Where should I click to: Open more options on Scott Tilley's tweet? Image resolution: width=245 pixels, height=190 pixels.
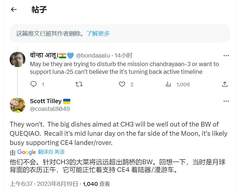pos(226,101)
